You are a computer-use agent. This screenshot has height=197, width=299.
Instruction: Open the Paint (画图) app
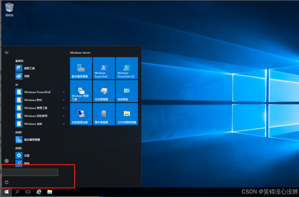click(40, 76)
